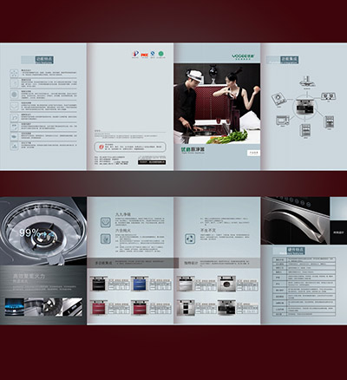Click the 高效聚能火力 heading
This screenshot has height=380, width=347.
tap(29, 276)
